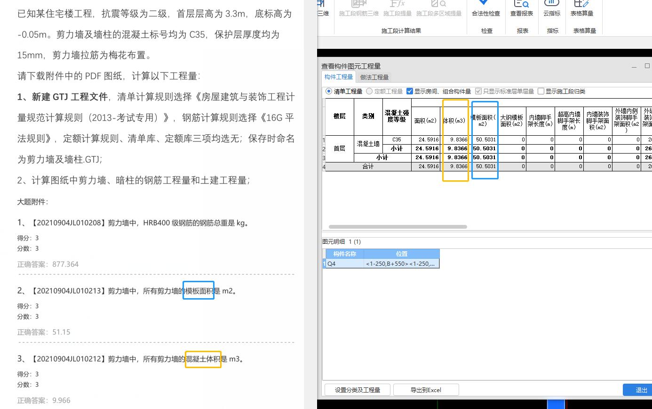Click question 20210904JL010213 text
652x409 pixels.
pos(127,291)
